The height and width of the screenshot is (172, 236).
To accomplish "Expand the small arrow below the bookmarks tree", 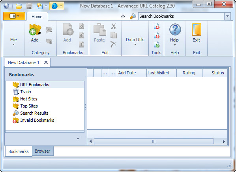I will (78, 138).
